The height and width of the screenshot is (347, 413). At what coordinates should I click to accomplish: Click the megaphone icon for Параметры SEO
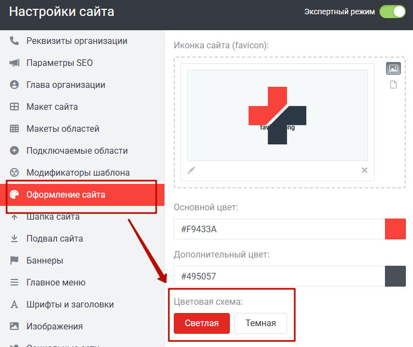(x=14, y=63)
